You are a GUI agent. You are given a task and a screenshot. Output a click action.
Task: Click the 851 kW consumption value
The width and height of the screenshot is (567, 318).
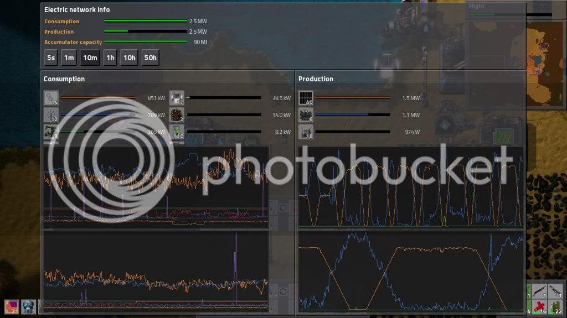coord(156,98)
